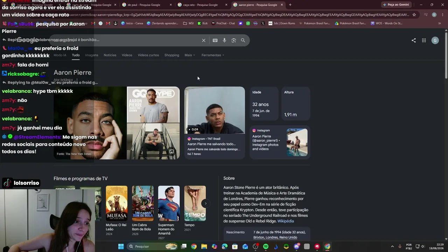Open the Idade 32 anos card
This screenshot has width=448, height=252.
(264, 104)
